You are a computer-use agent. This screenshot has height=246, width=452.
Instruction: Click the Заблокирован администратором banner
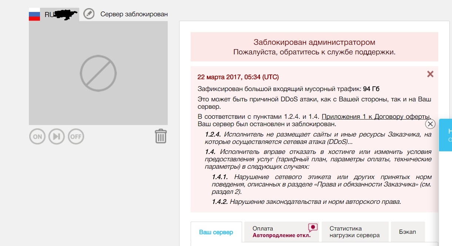pyautogui.click(x=314, y=43)
